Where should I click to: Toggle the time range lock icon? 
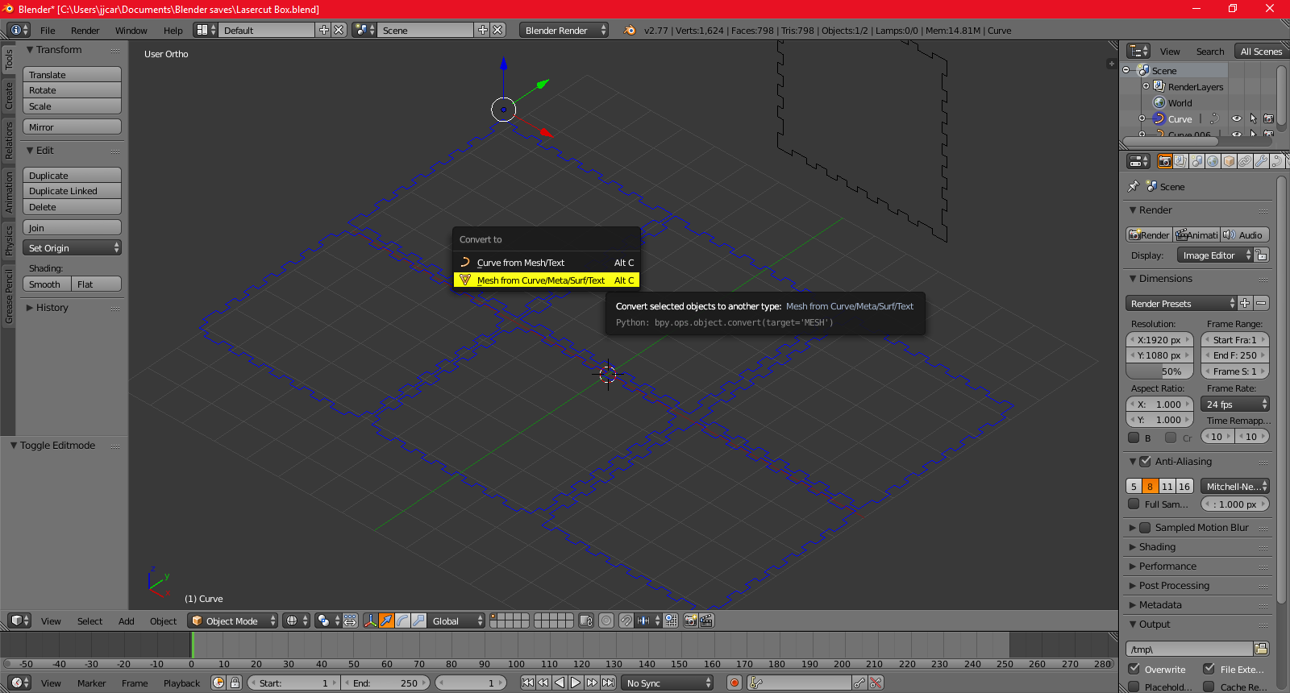tap(235, 683)
